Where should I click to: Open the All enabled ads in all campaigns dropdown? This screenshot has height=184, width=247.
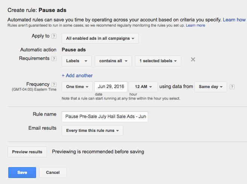(x=100, y=38)
